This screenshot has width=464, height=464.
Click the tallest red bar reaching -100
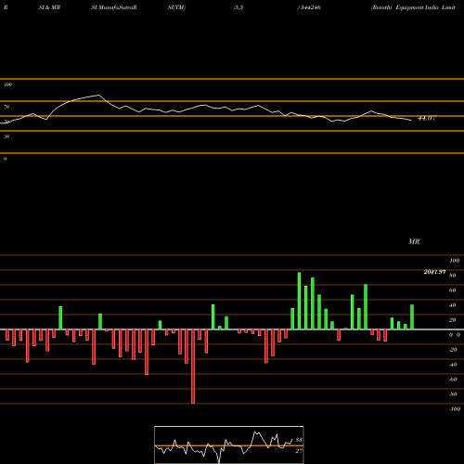193,367
